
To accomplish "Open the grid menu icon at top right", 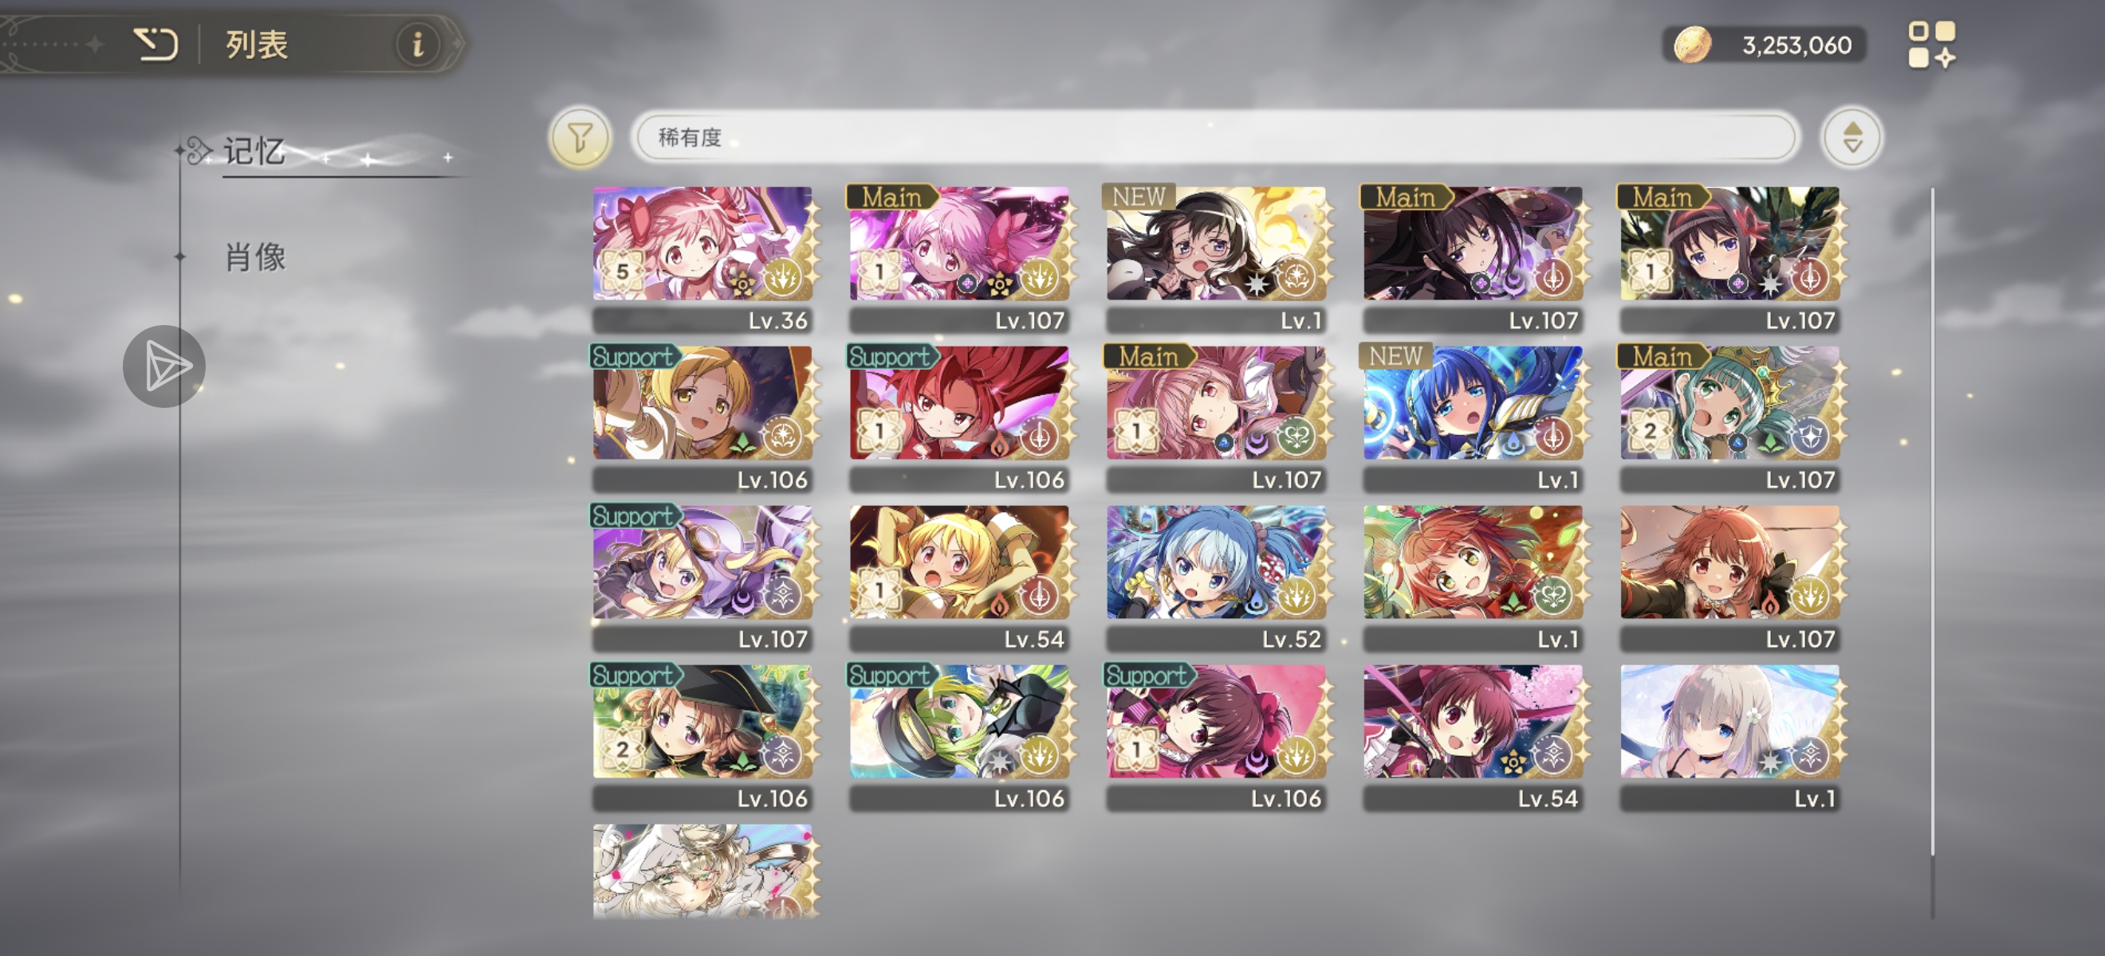I will pos(1931,44).
